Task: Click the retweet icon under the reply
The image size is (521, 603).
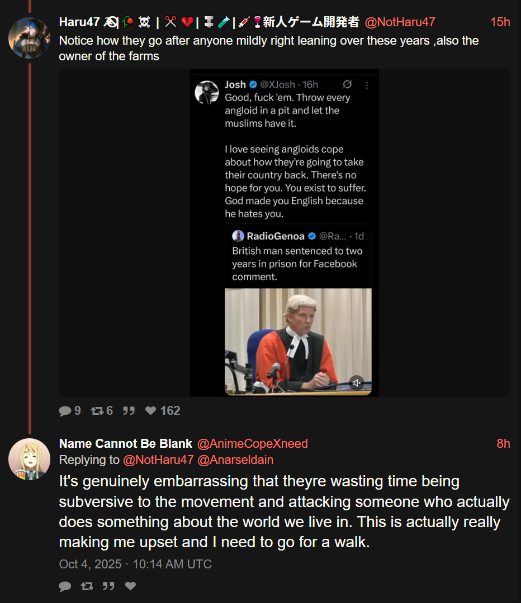Action: [87, 586]
